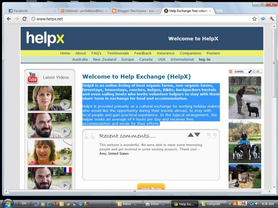The height and width of the screenshot is (208, 278).
Task: Open the second Inbox taskbar button
Action: [157, 204]
